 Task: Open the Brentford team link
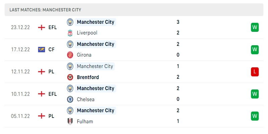tap(88, 77)
